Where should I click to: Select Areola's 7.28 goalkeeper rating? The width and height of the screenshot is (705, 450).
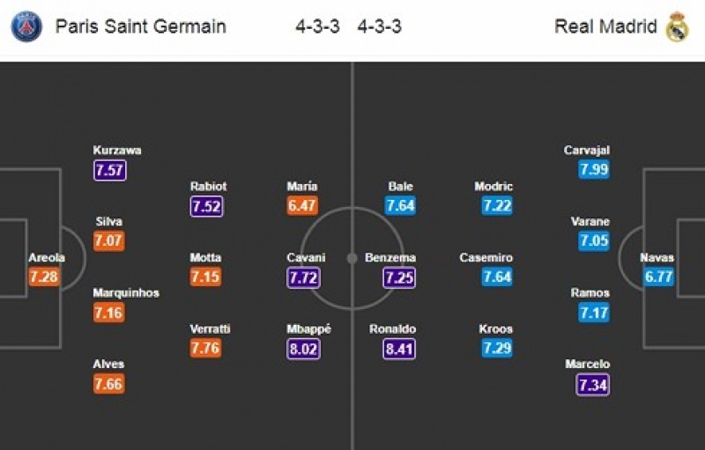[x=44, y=277]
